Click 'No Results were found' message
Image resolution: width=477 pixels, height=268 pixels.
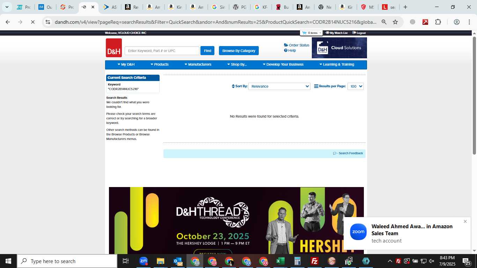pos(264,117)
